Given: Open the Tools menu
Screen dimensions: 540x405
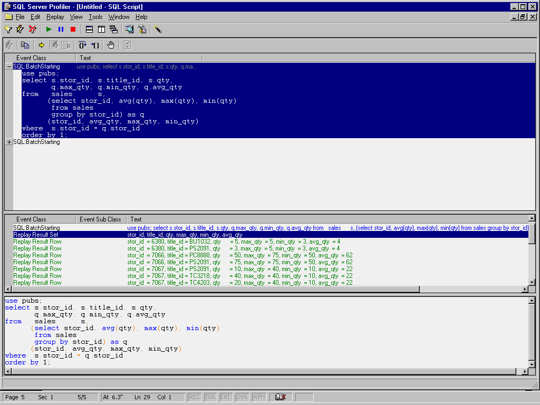Looking at the screenshot, I should 95,17.
